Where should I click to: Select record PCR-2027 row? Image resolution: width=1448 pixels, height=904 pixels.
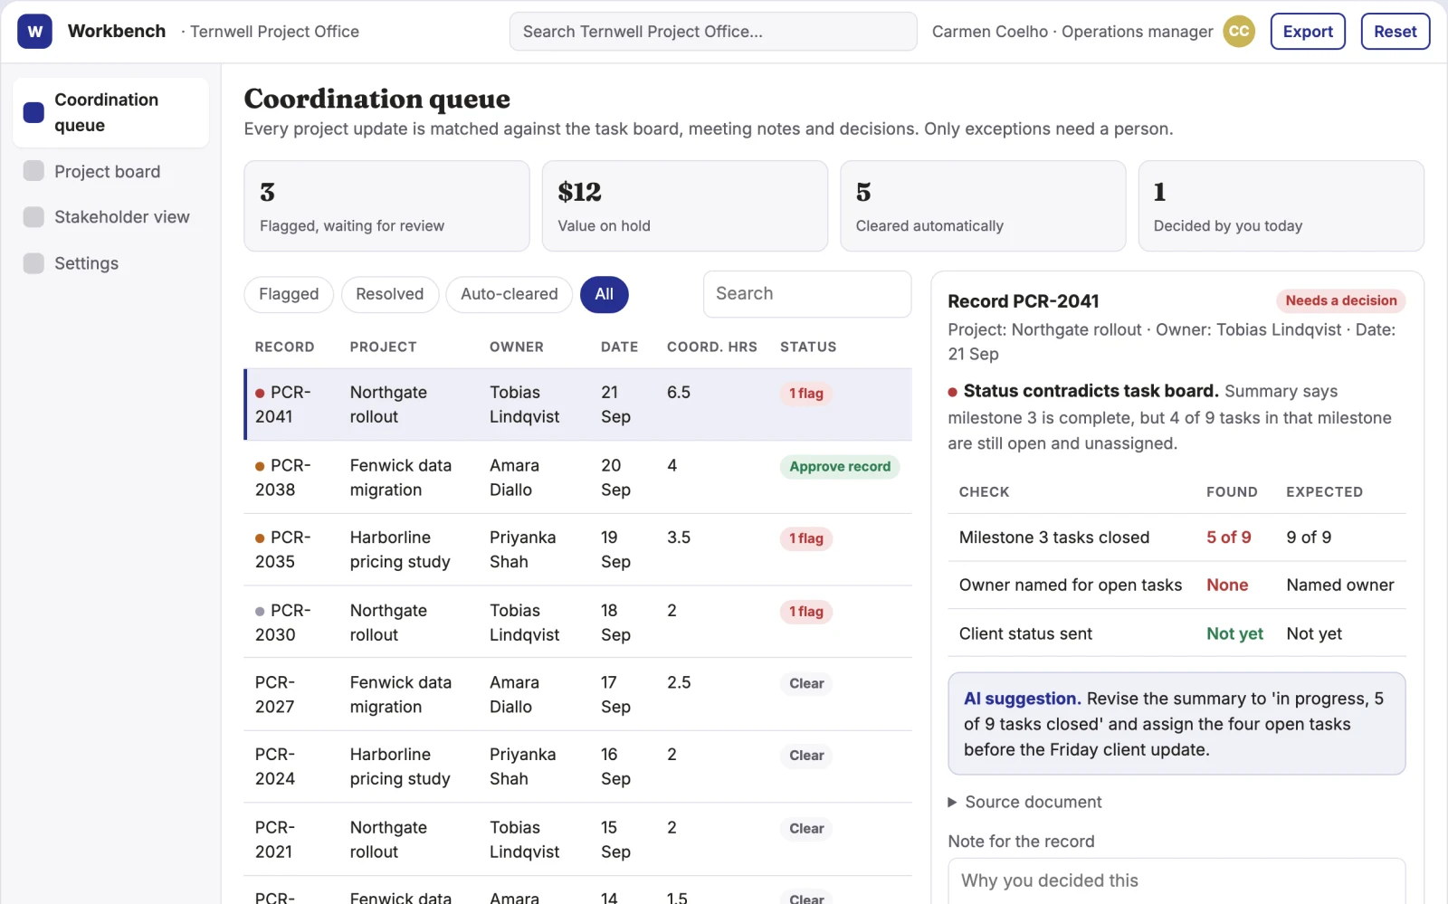pos(578,695)
